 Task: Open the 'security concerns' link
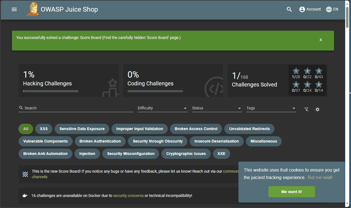pyautogui.click(x=128, y=196)
